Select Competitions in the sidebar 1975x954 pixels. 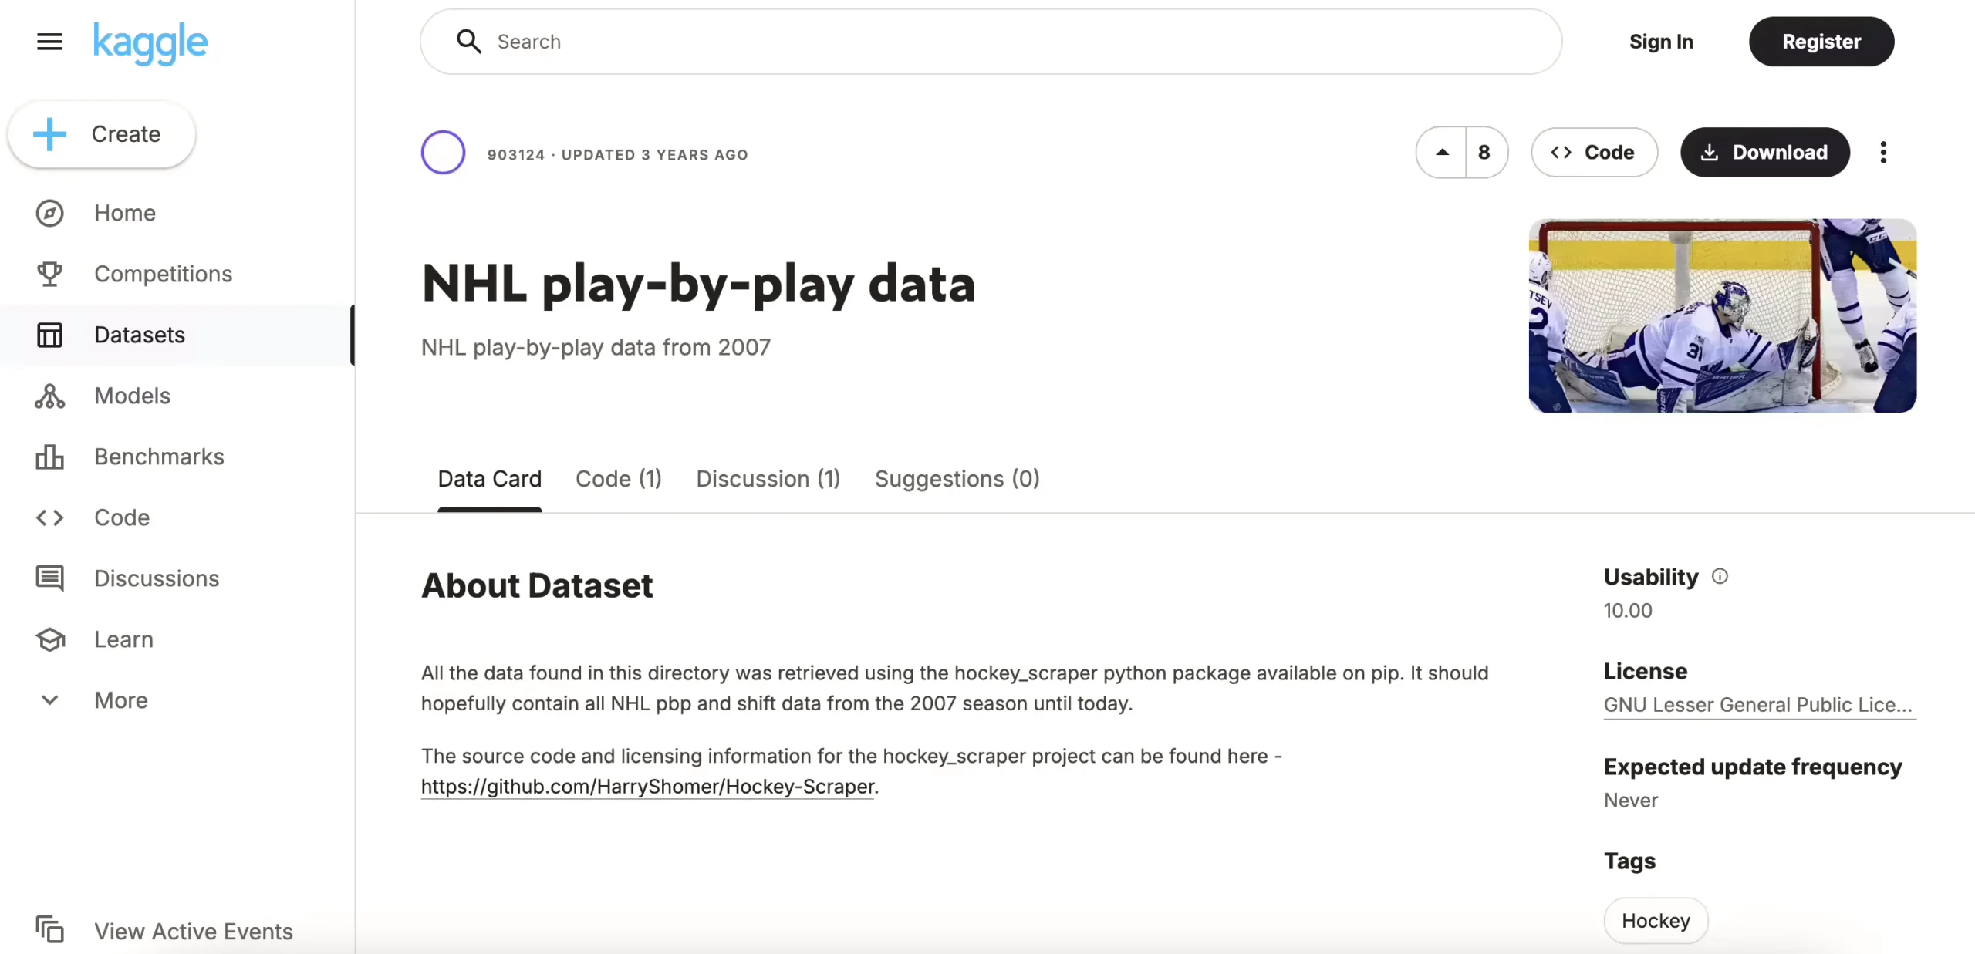177,274
